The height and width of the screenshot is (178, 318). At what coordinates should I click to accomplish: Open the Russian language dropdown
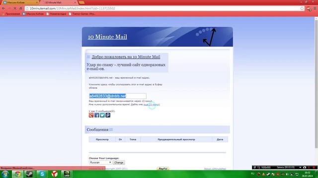(100, 163)
